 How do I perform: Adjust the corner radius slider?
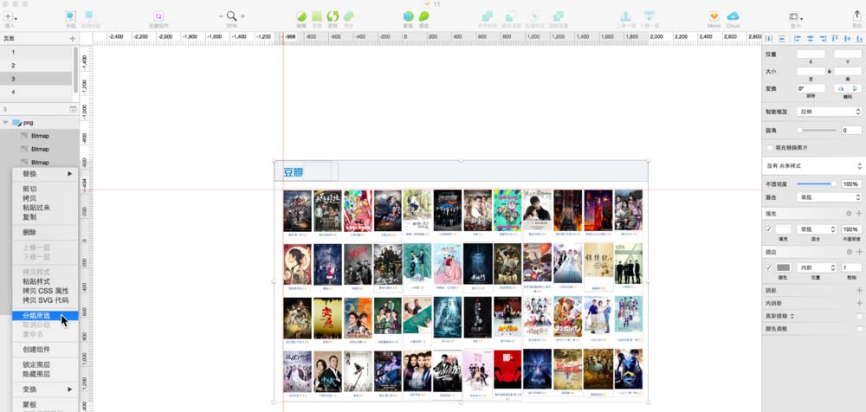pyautogui.click(x=817, y=131)
